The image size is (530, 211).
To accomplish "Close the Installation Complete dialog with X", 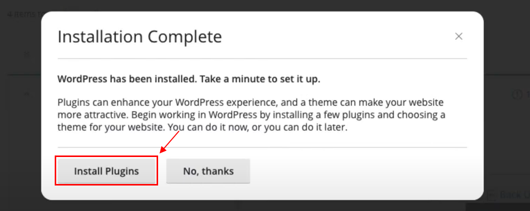I will coord(458,36).
